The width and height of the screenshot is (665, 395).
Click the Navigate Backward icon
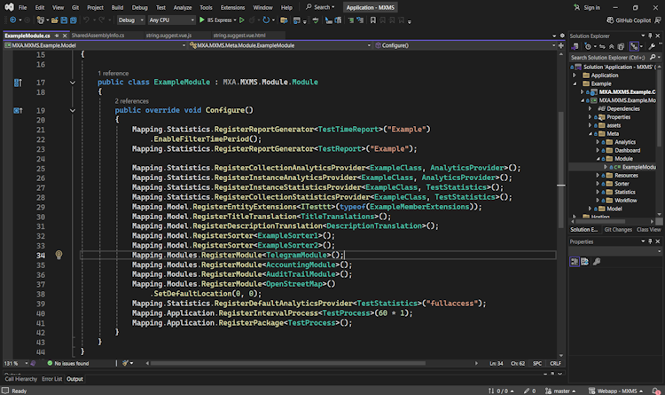click(12, 20)
